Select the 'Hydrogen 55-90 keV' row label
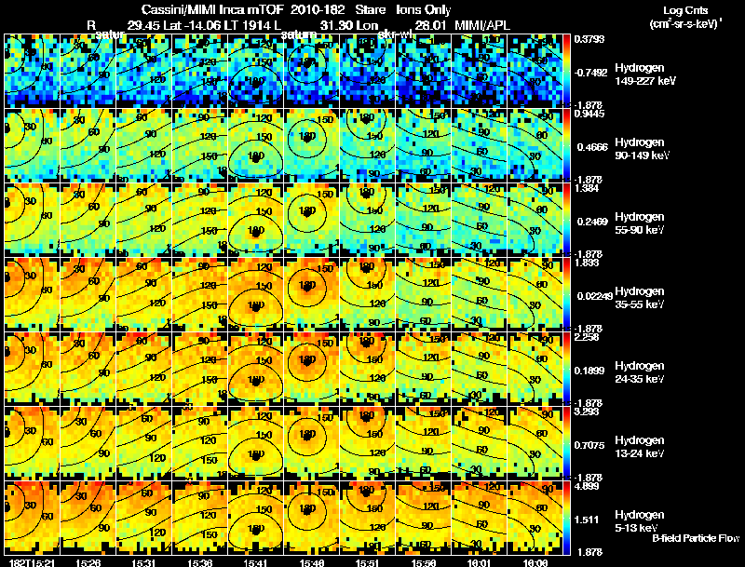Screen dimensions: 745x567 [639, 223]
